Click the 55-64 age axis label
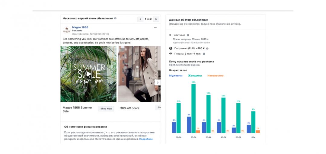Screen dimensions: 326x154 pos(238,137)
